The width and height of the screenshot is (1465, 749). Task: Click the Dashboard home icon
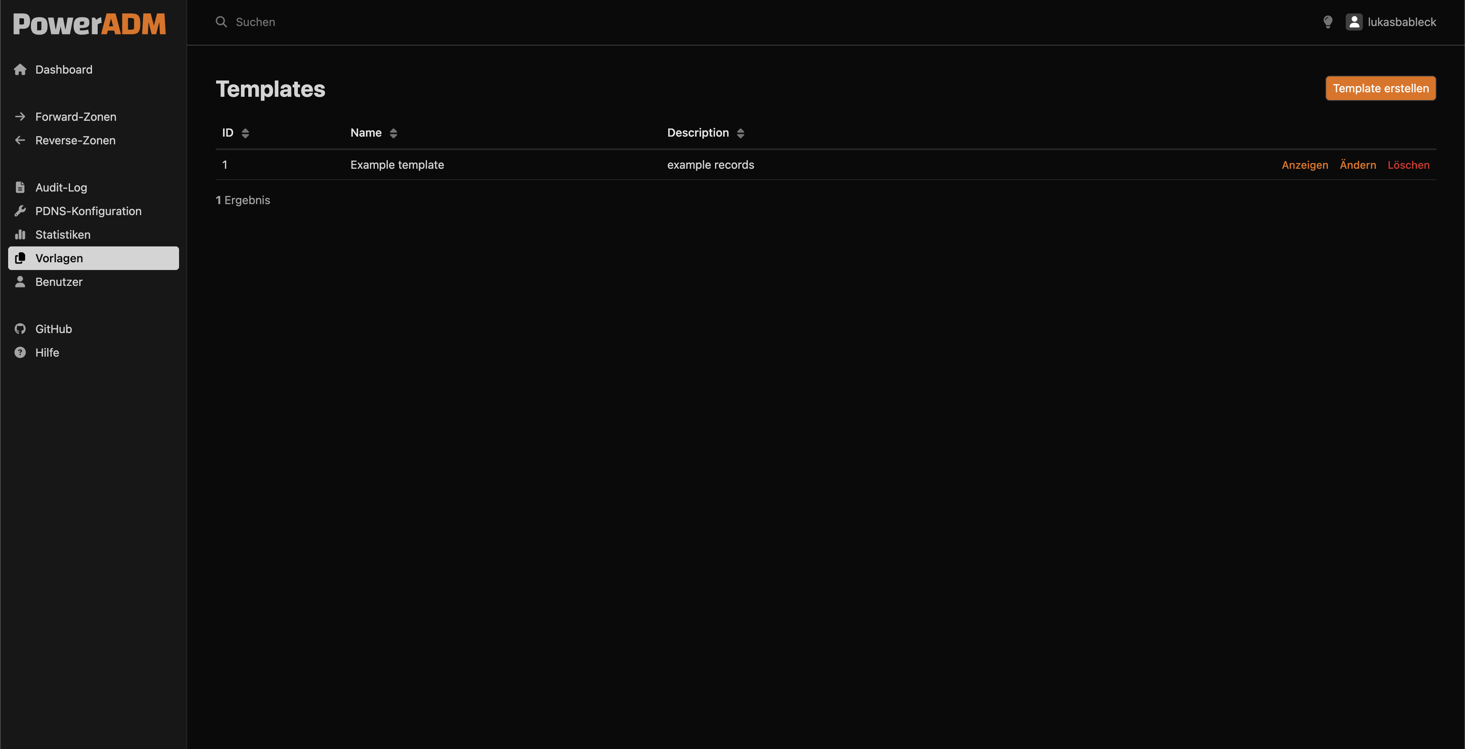point(20,70)
